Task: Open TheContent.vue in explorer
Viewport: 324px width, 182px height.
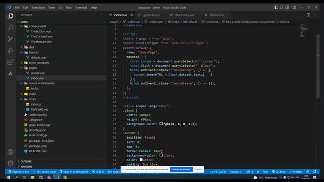Action: coord(42,36)
